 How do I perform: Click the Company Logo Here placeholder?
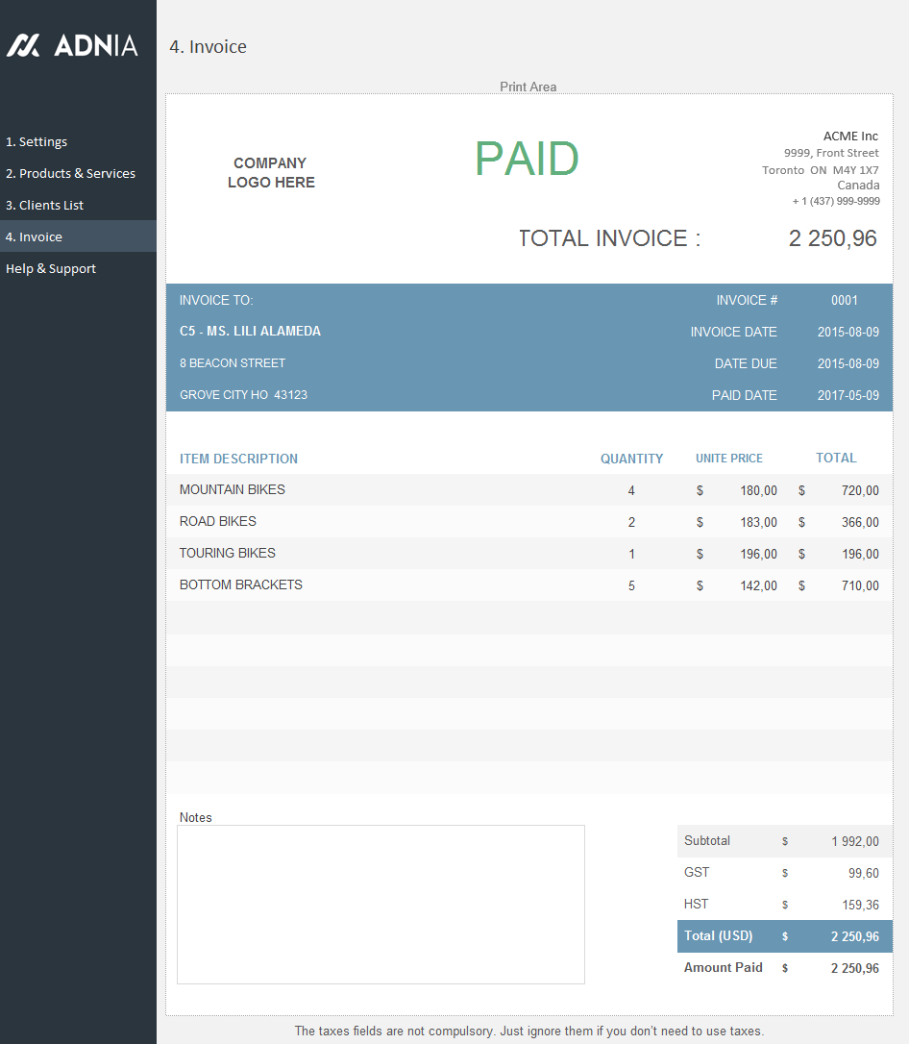pyautogui.click(x=271, y=172)
